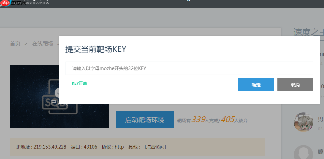Click the SQL database icon in thumbnail
Image resolution: width=324 pixels, height=159 pixels.
pos(60,96)
